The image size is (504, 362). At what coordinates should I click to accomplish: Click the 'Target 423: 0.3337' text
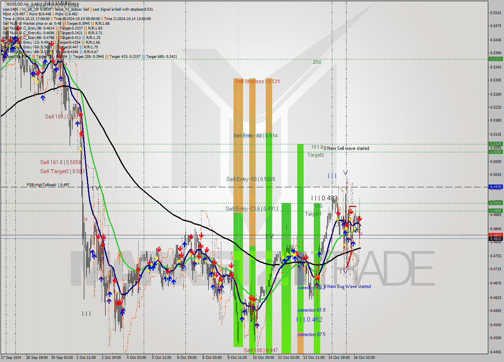[x=125, y=56]
